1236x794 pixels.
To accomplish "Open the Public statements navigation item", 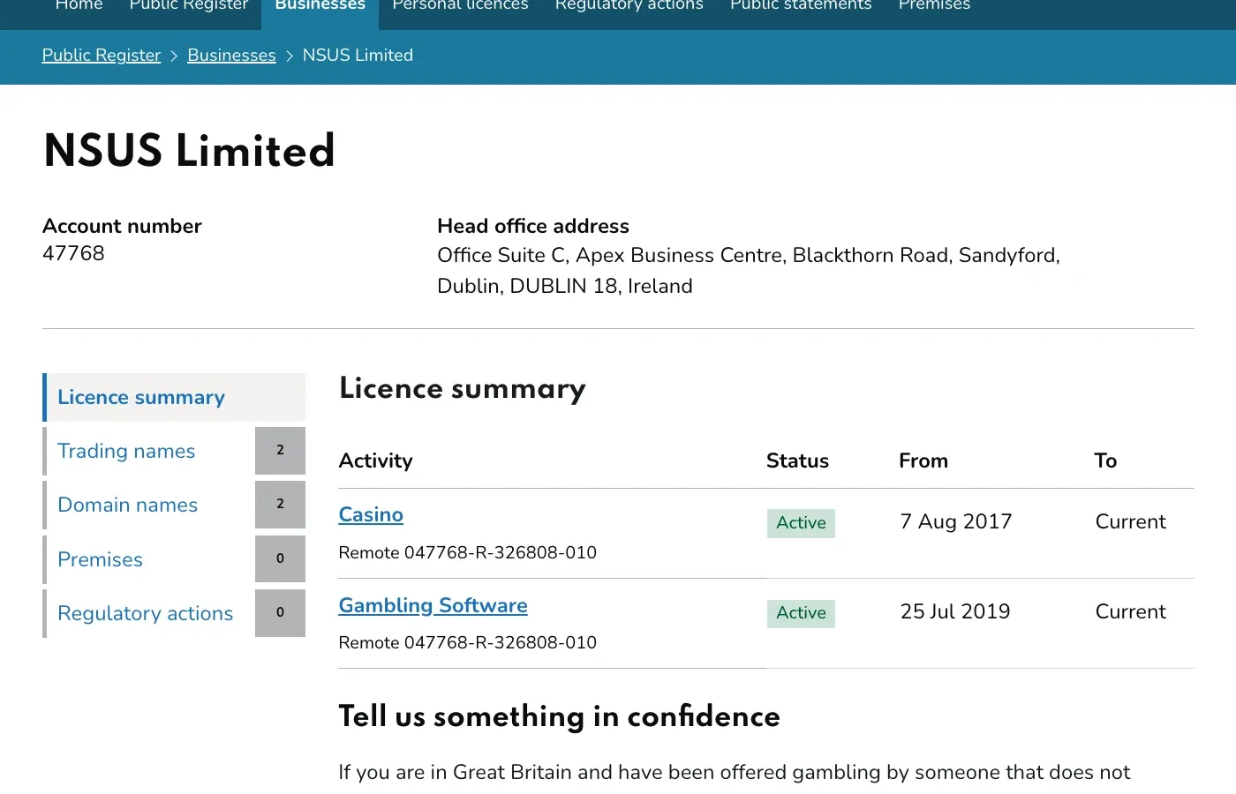I will 801,5.
